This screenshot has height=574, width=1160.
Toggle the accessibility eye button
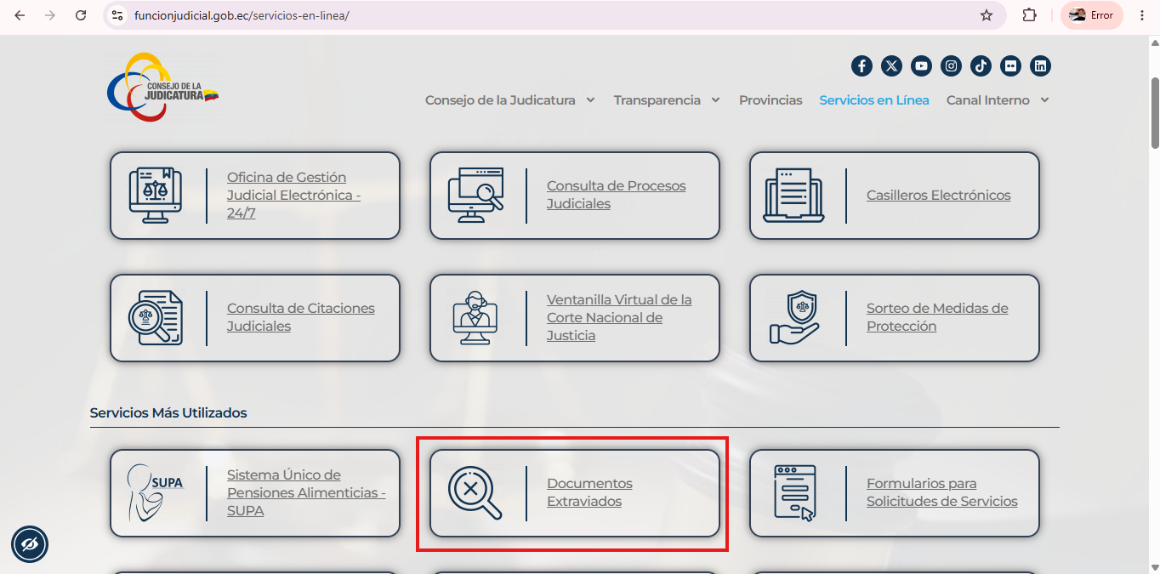click(30, 544)
